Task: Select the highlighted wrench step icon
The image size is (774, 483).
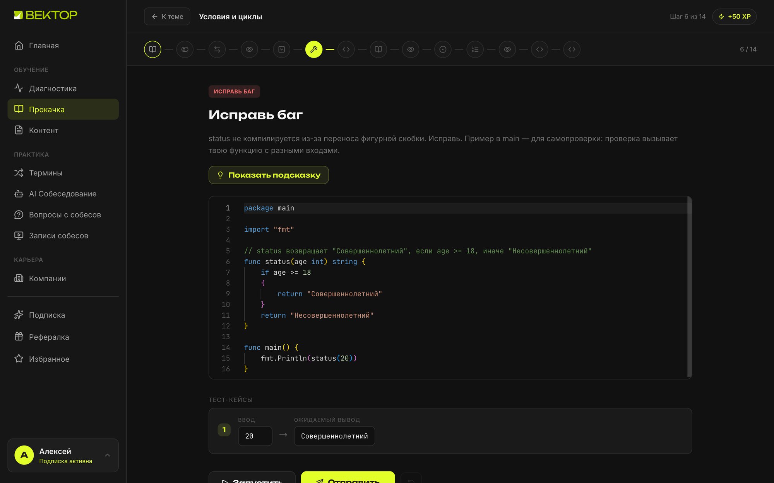Action: click(x=314, y=49)
